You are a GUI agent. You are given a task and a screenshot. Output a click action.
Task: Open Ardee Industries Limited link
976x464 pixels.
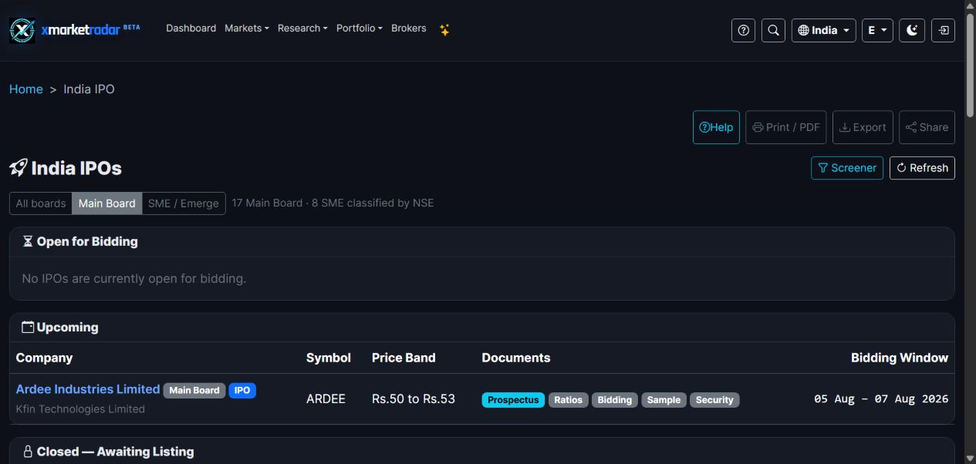(88, 389)
